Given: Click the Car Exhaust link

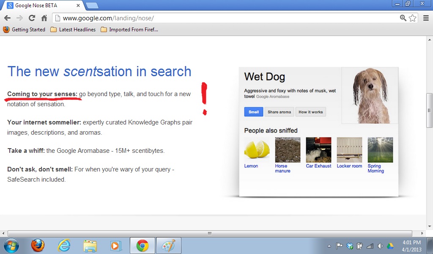Looking at the screenshot, I should (x=318, y=166).
